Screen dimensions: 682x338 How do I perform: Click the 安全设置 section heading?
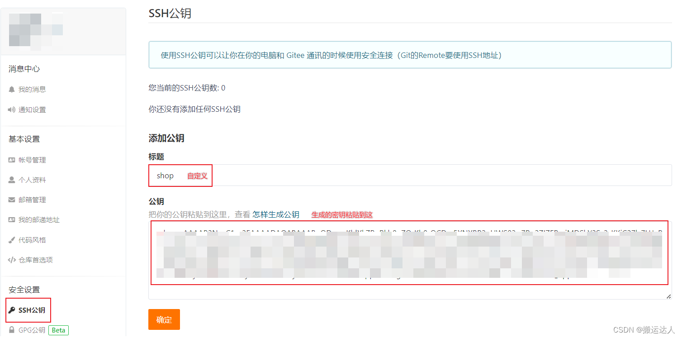[x=24, y=290]
